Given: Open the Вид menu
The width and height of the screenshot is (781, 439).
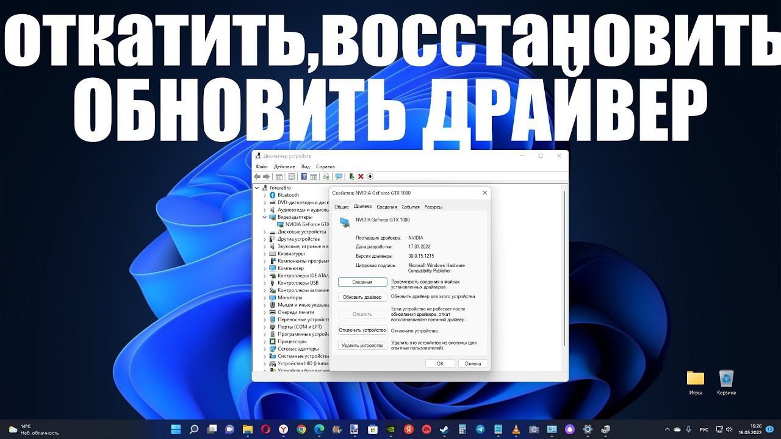Looking at the screenshot, I should [306, 166].
